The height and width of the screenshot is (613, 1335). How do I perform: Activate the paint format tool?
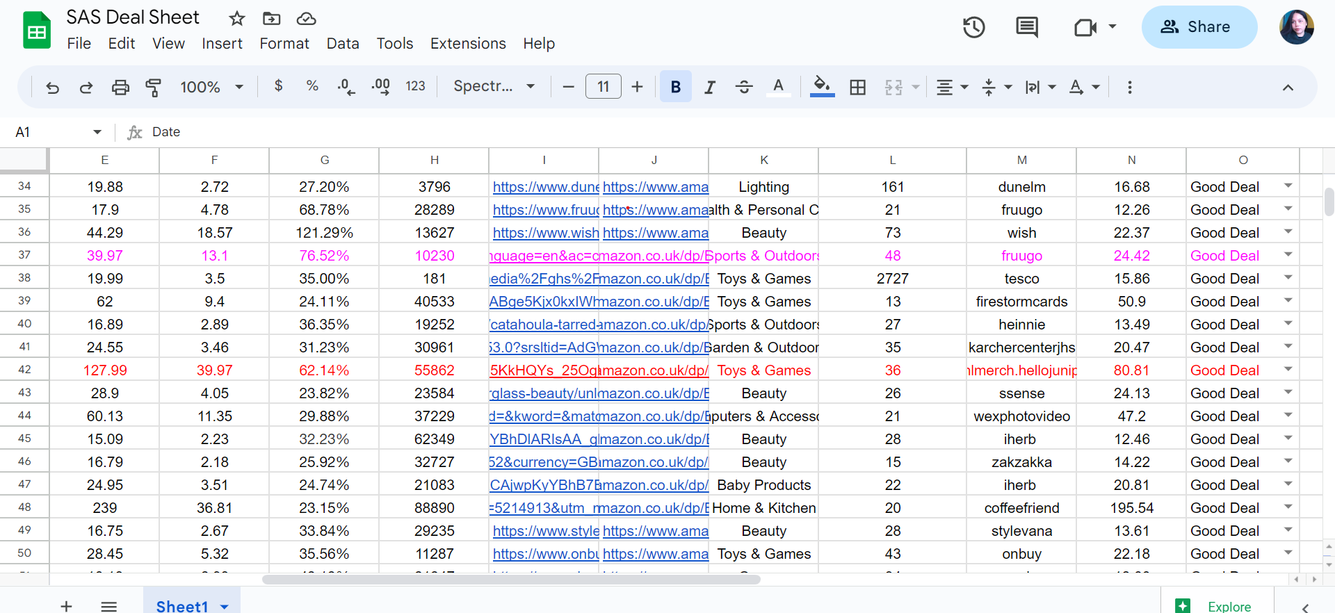tap(154, 87)
